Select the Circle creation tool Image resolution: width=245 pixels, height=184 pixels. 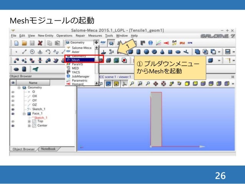pyautogui.click(x=32, y=52)
